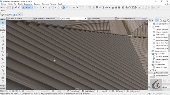Open the Teamwork menu
The width and height of the screenshot is (170, 95).
pos(45,4)
